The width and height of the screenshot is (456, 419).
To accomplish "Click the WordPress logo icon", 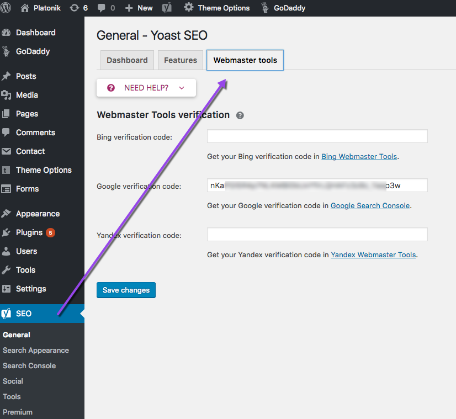I will click(6, 8).
